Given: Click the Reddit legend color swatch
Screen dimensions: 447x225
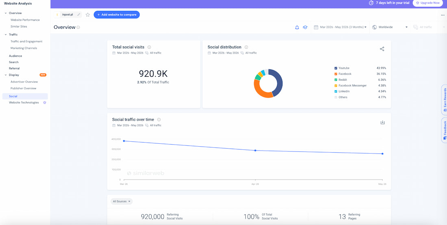Looking at the screenshot, I should (336, 80).
